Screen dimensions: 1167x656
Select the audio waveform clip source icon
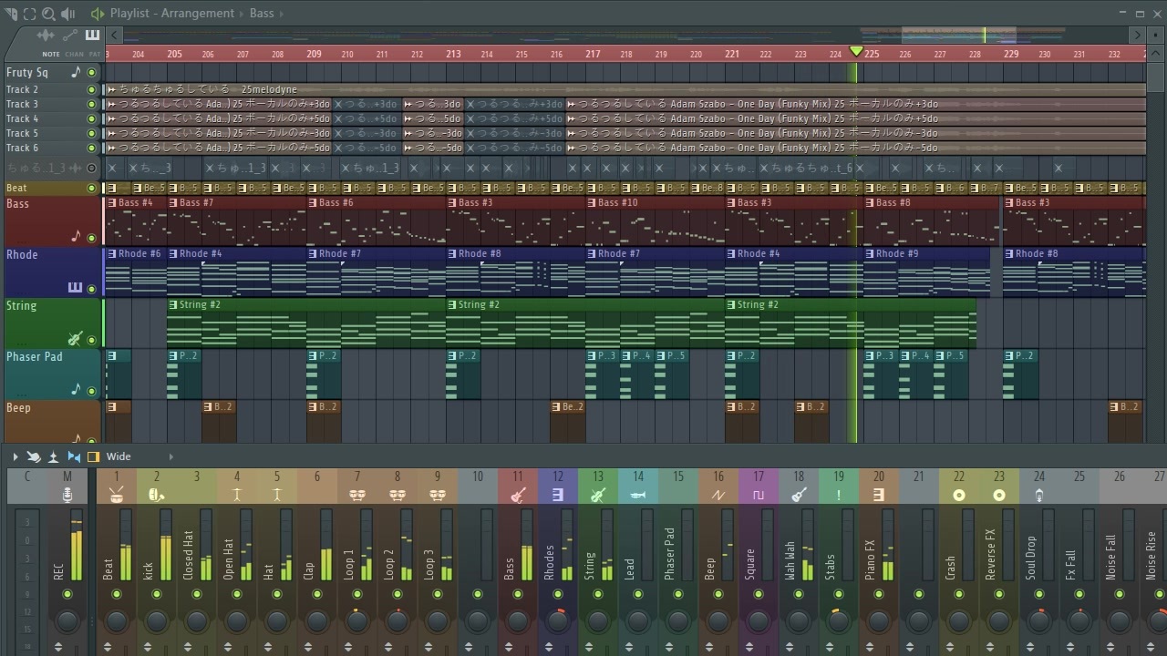[46, 36]
